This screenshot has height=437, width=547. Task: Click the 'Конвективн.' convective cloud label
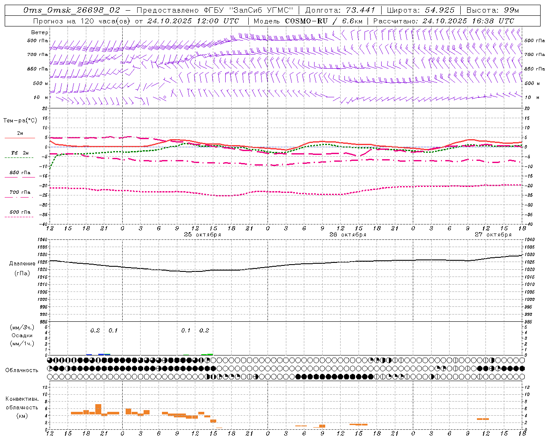[22, 399]
